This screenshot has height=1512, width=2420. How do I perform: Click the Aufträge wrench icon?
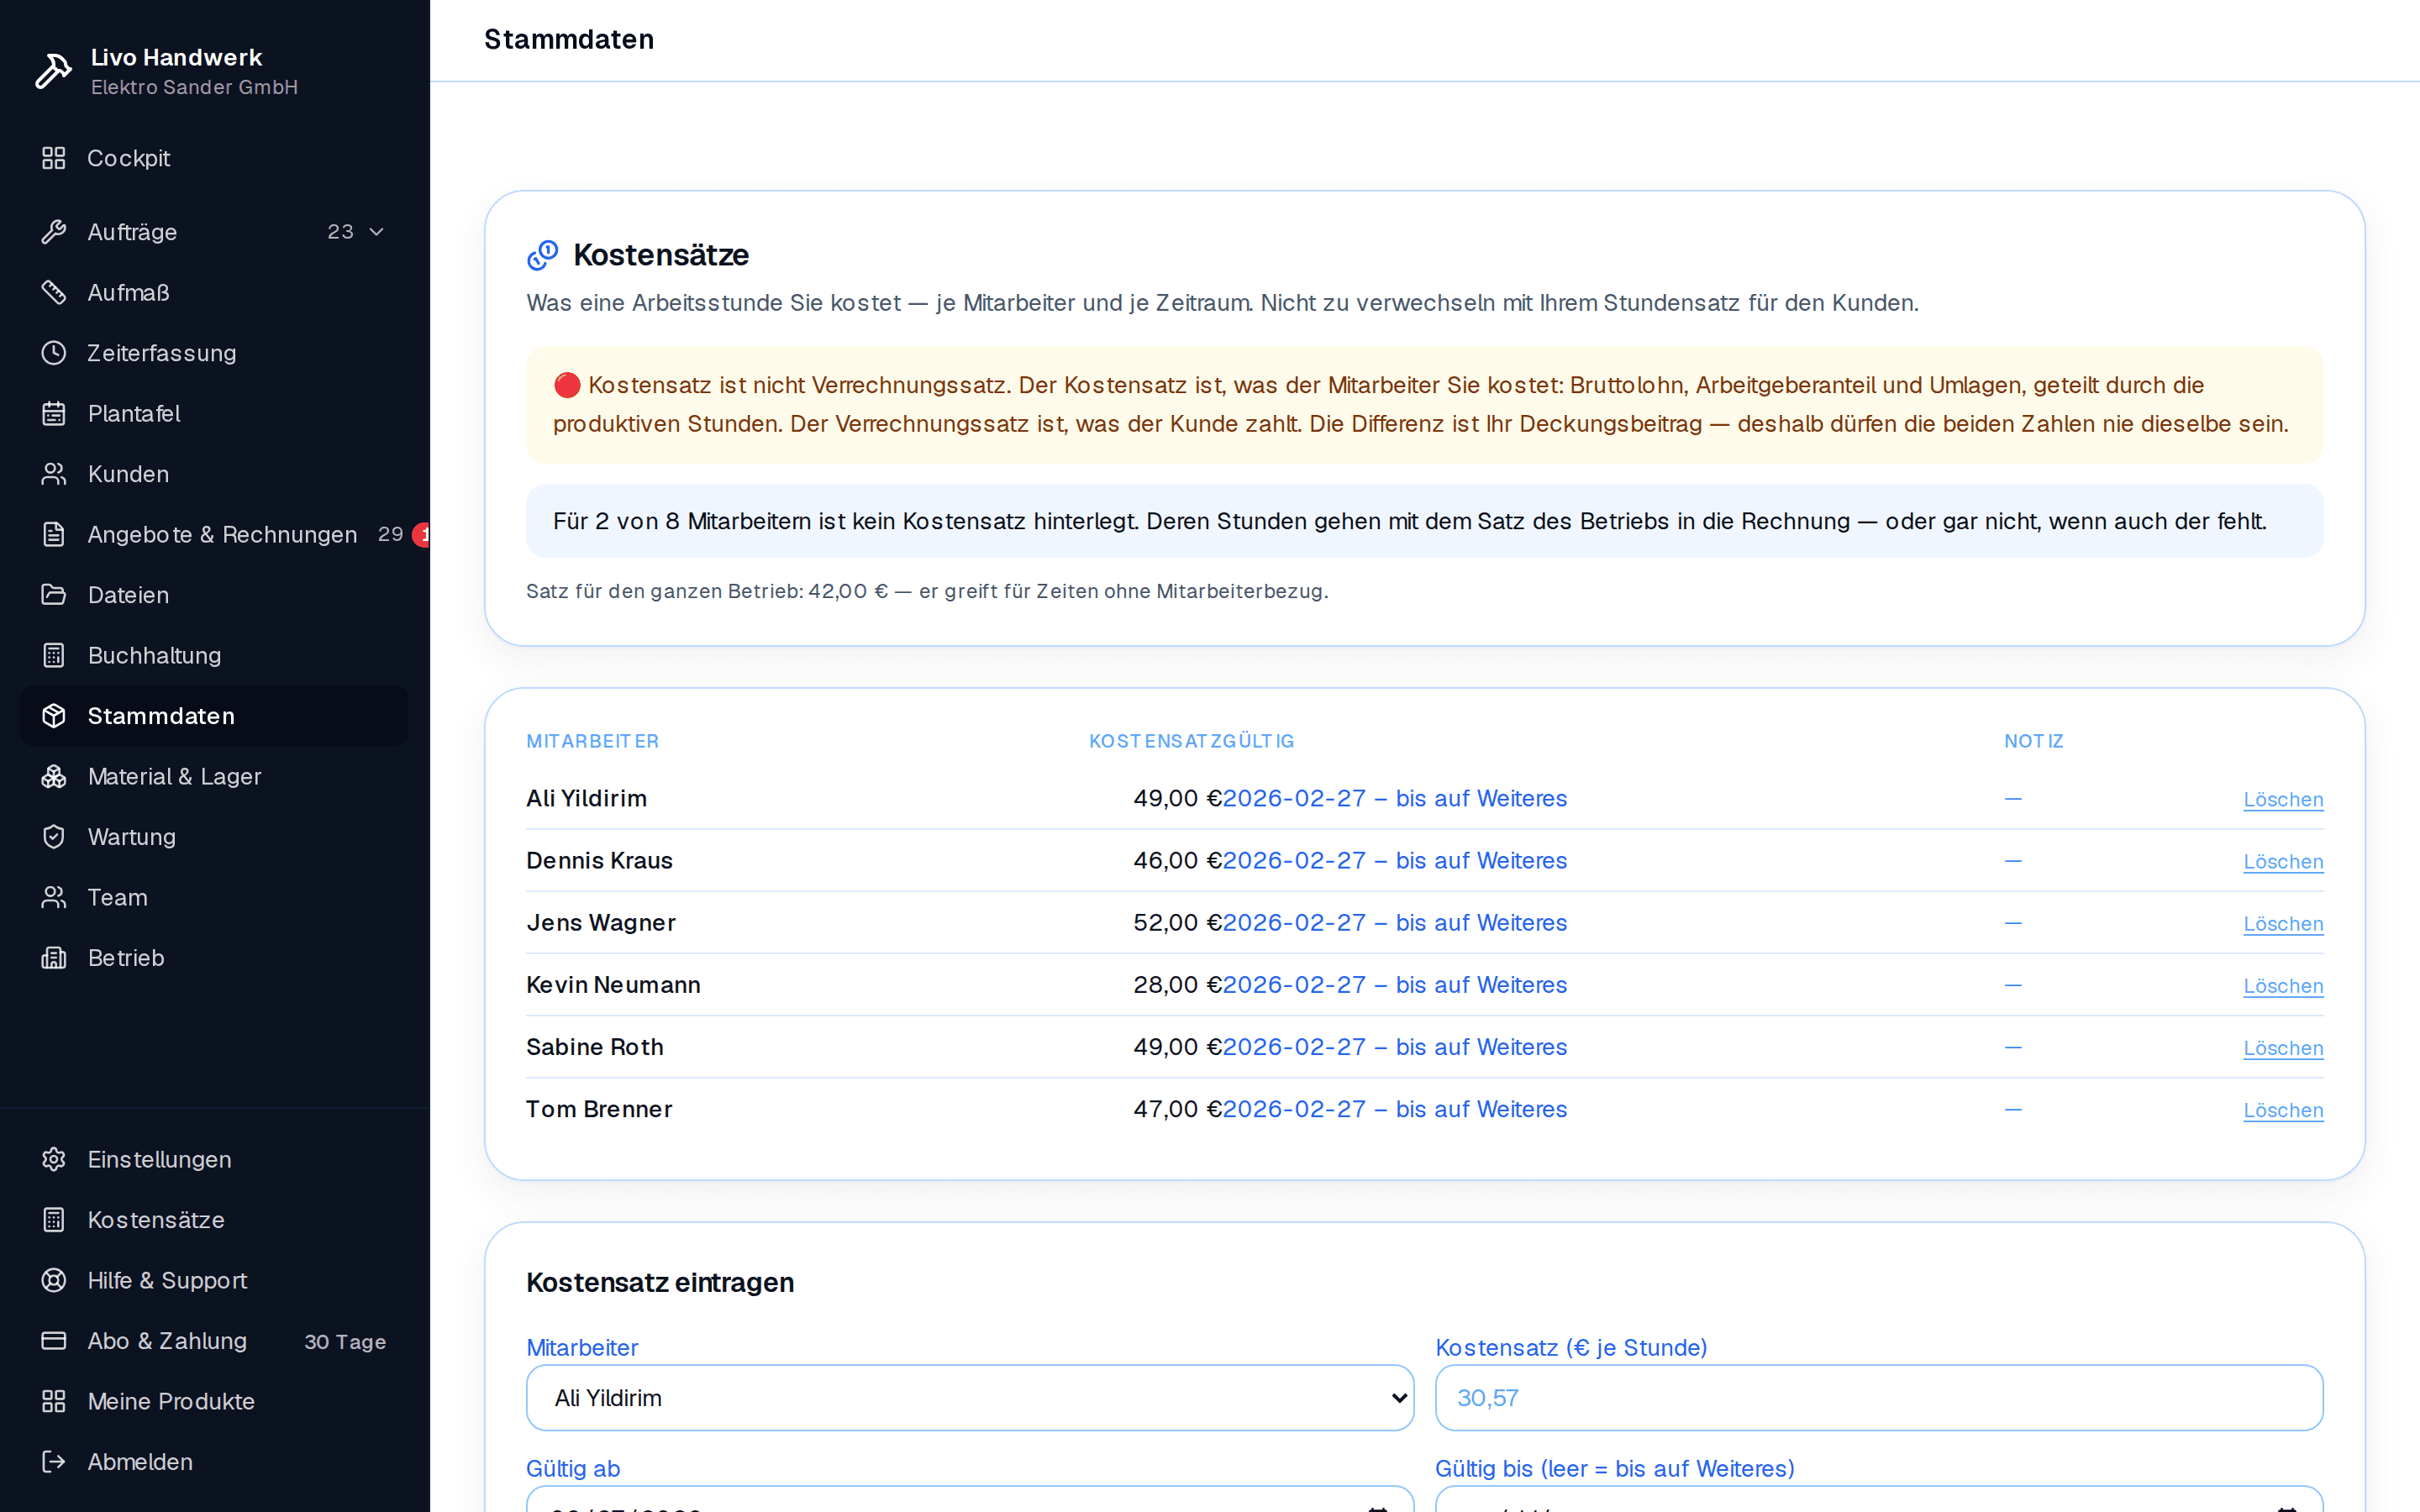coord(54,232)
